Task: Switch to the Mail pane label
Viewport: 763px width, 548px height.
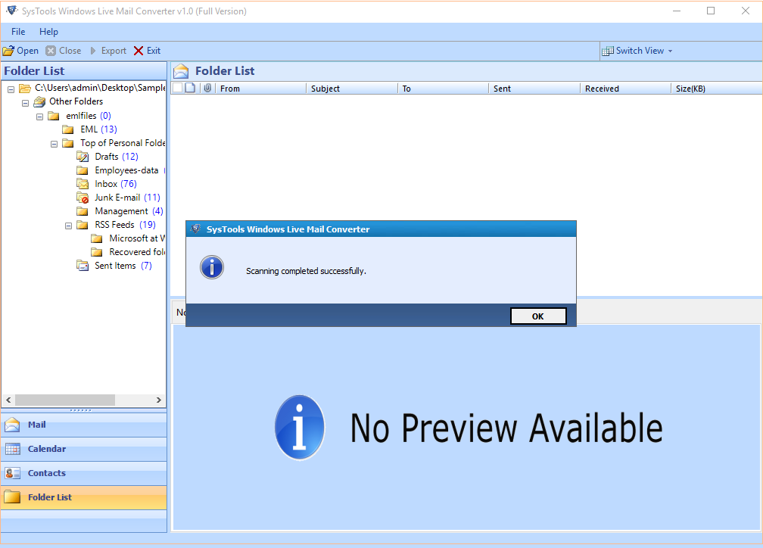Action: [x=37, y=425]
